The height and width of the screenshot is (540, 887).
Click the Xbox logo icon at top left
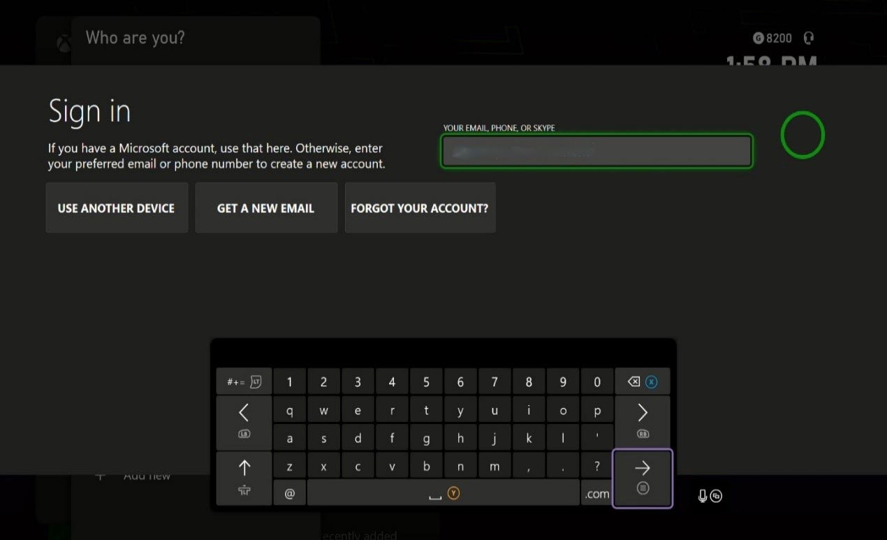point(64,44)
